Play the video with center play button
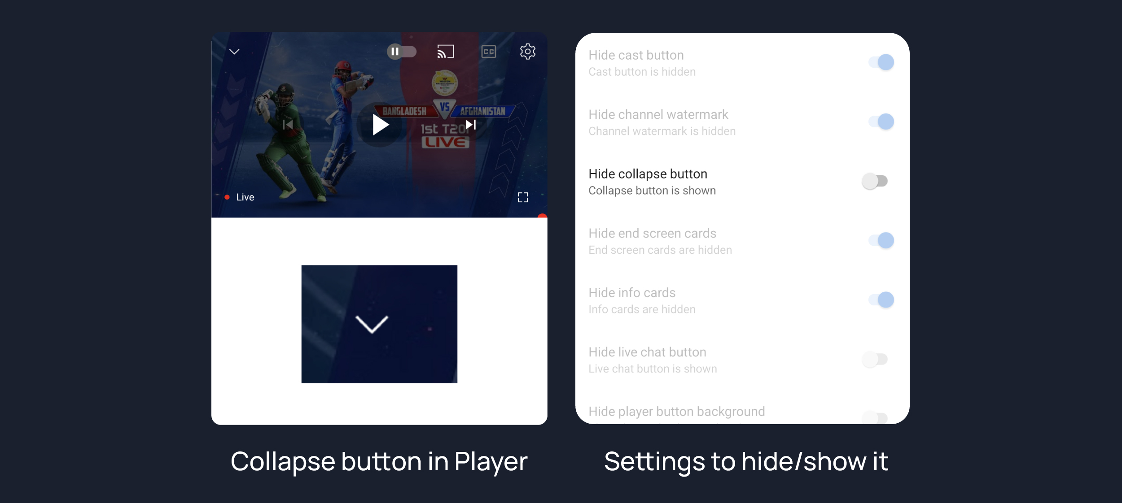Screen dimensions: 1122x503 pyautogui.click(x=380, y=125)
